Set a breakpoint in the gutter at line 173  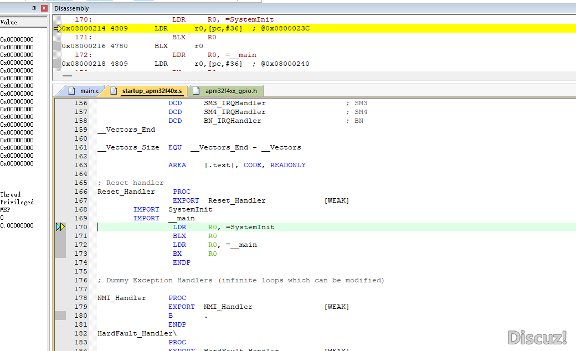(60, 254)
